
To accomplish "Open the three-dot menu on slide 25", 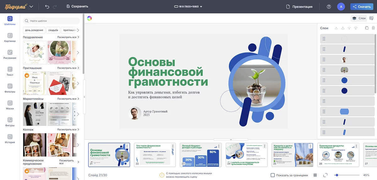I will pos(310,146).
